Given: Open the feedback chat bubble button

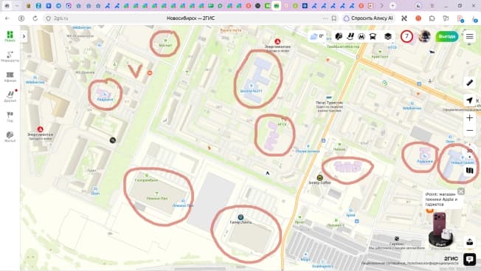Looking at the screenshot, I should click(470, 260).
